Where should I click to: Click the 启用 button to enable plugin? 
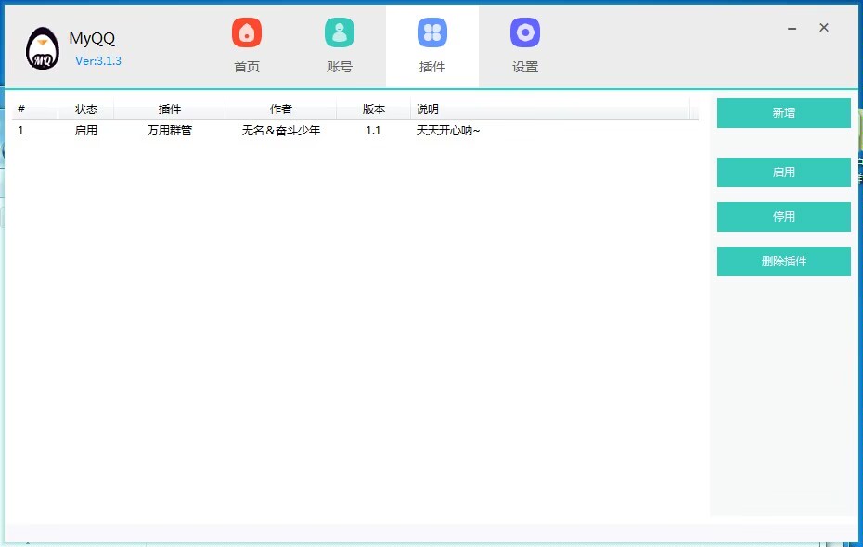point(783,172)
